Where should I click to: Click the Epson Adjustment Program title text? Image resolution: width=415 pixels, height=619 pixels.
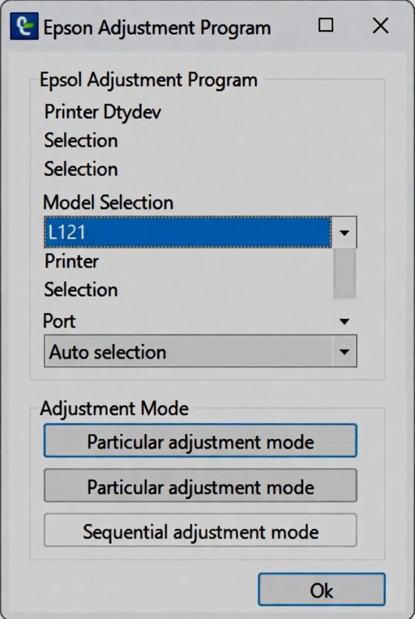[157, 28]
